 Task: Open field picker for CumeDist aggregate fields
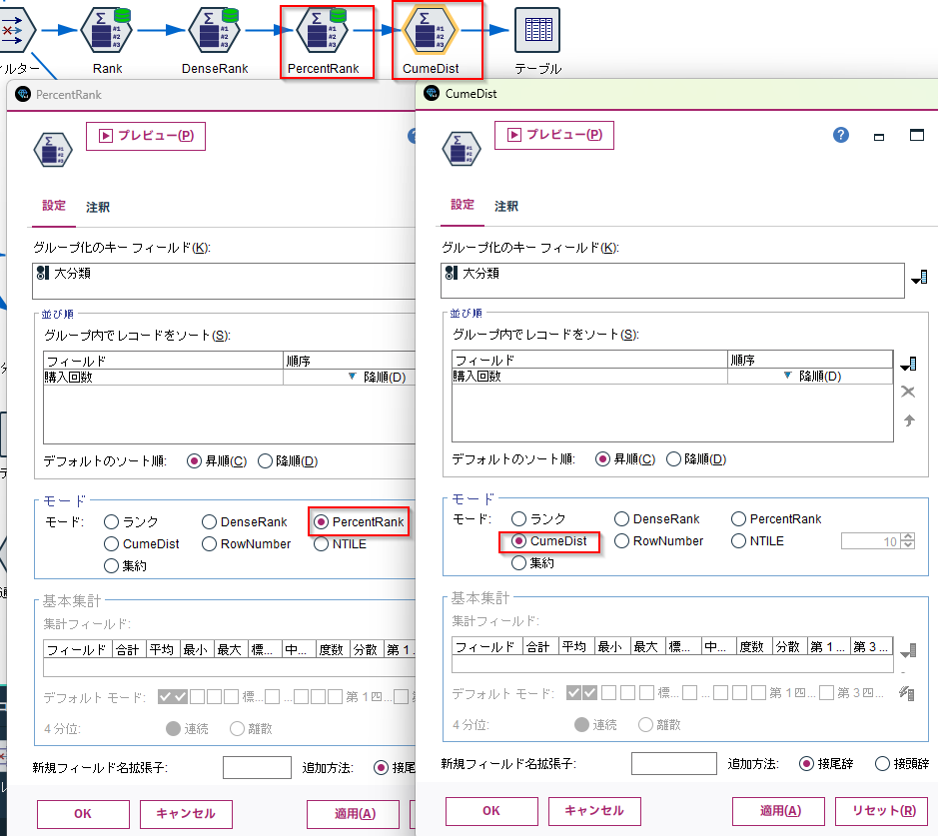point(909,650)
